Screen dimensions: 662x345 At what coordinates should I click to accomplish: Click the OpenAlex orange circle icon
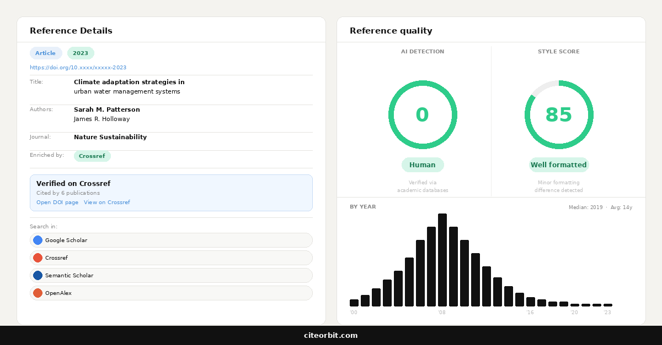click(x=38, y=293)
